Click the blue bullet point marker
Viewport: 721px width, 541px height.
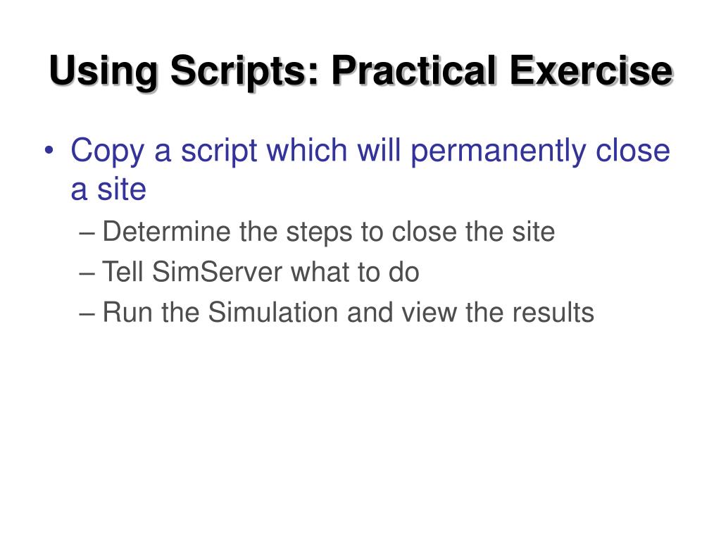pos(49,151)
